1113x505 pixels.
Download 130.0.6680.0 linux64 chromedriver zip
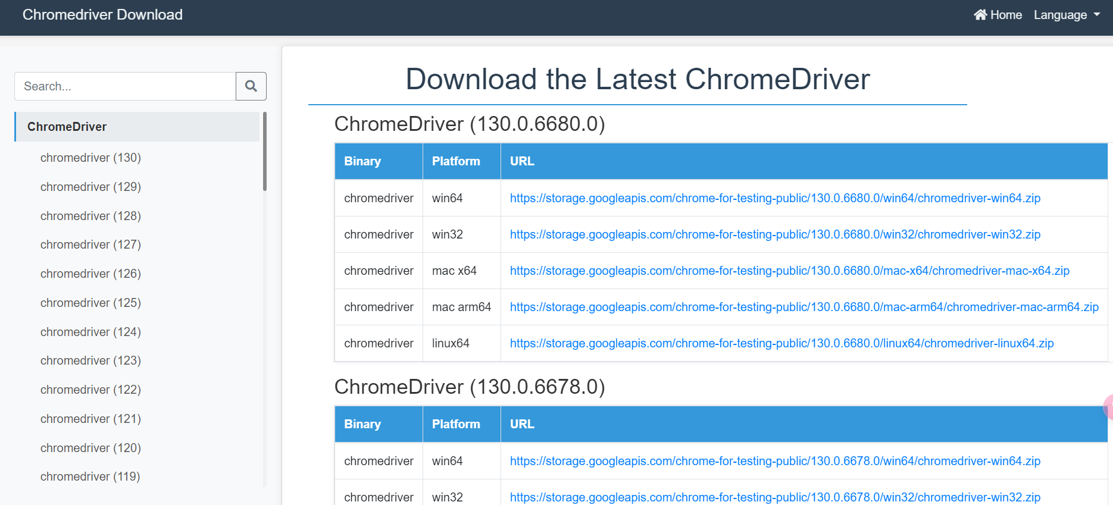pyautogui.click(x=781, y=343)
